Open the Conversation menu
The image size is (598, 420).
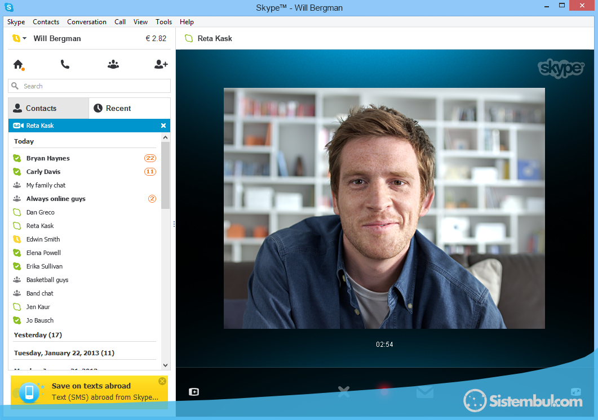[87, 22]
